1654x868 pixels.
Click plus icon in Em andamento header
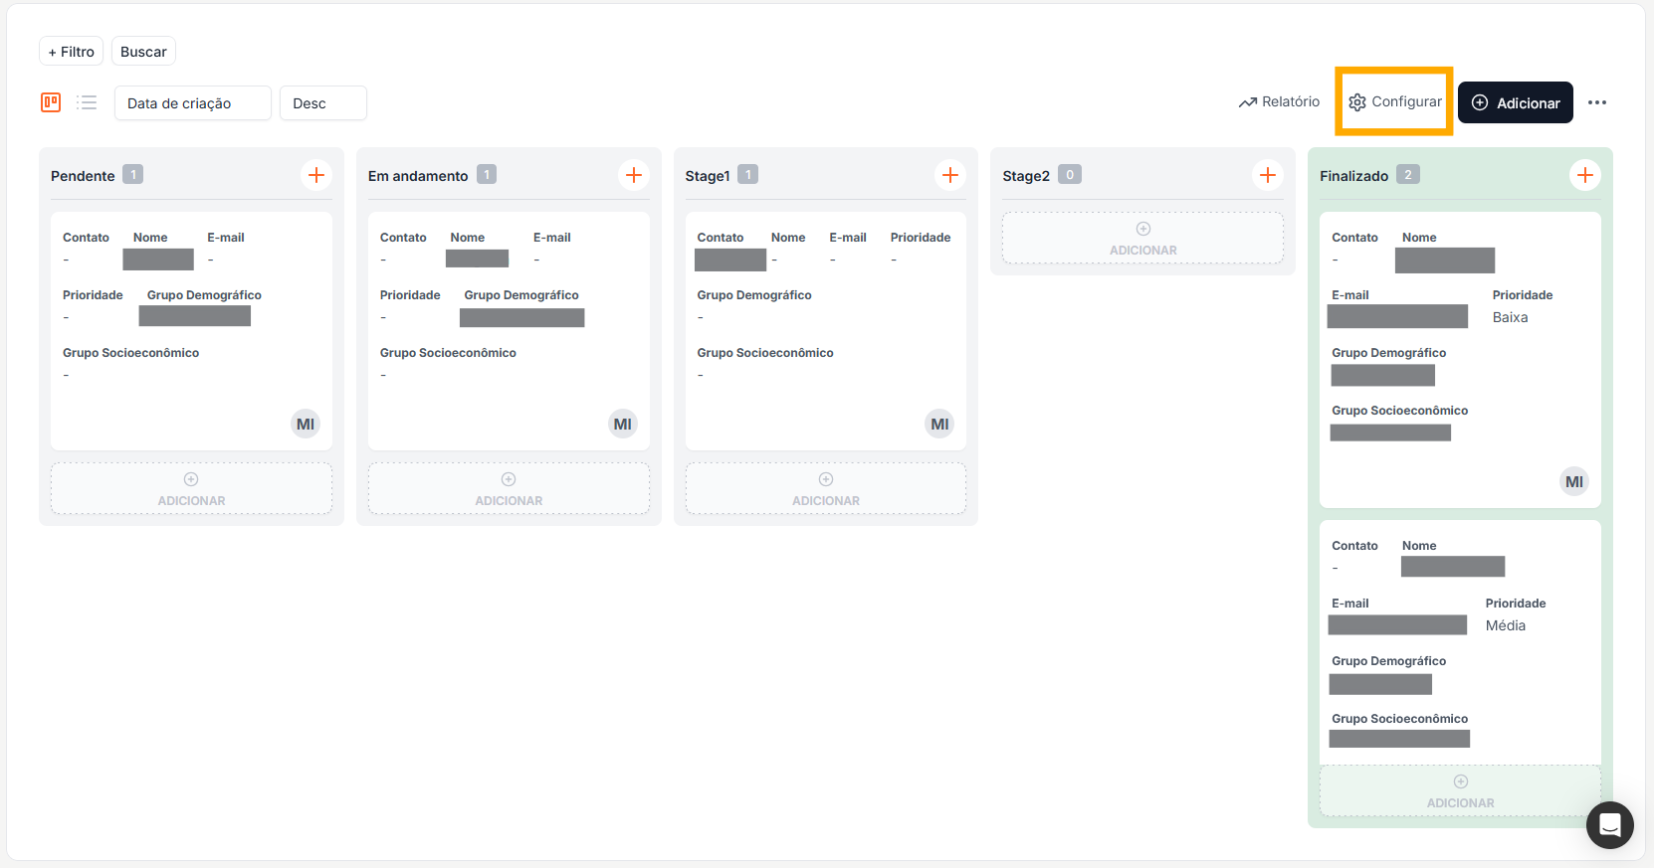(633, 175)
